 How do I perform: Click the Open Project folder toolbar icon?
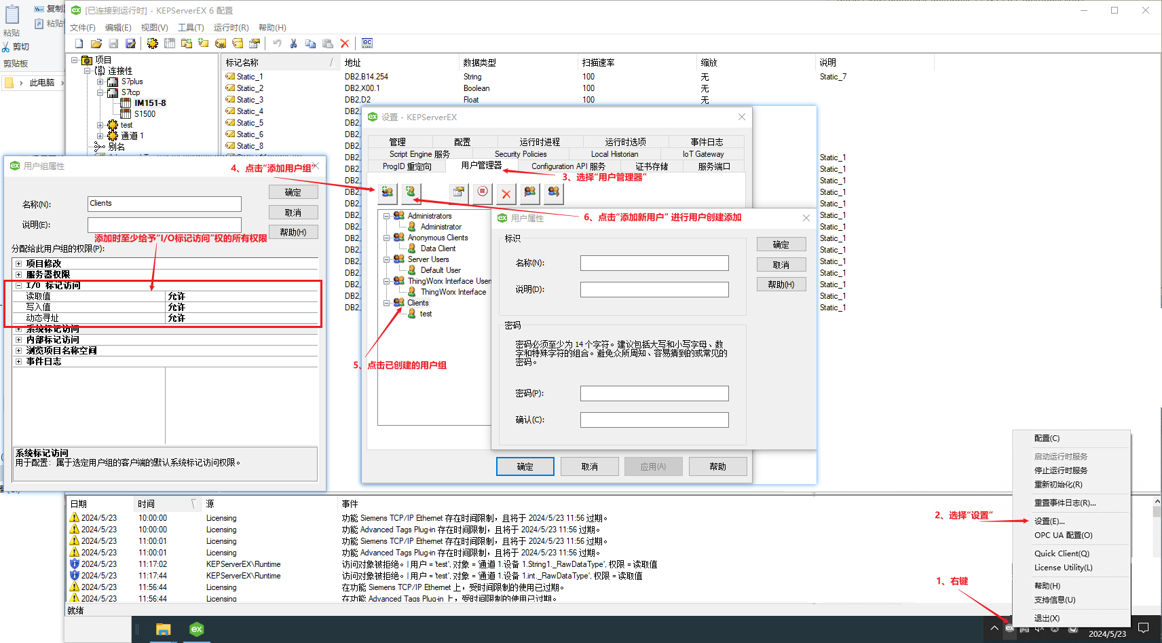(96, 43)
